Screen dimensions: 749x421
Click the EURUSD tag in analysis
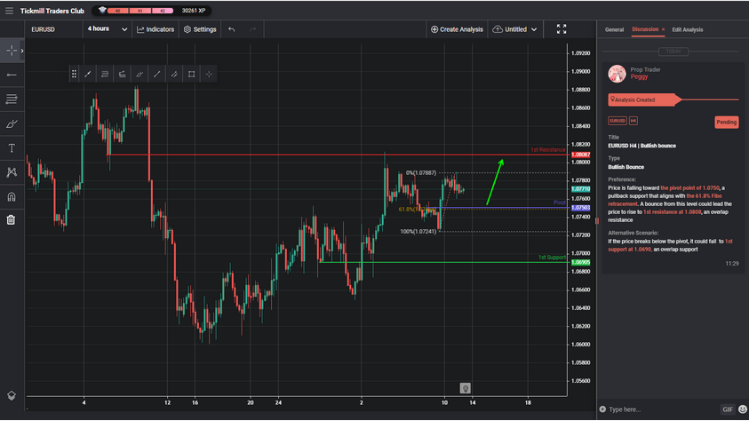618,121
